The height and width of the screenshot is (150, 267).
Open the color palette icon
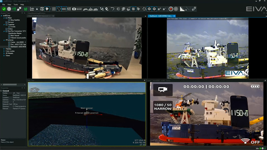point(124,9)
